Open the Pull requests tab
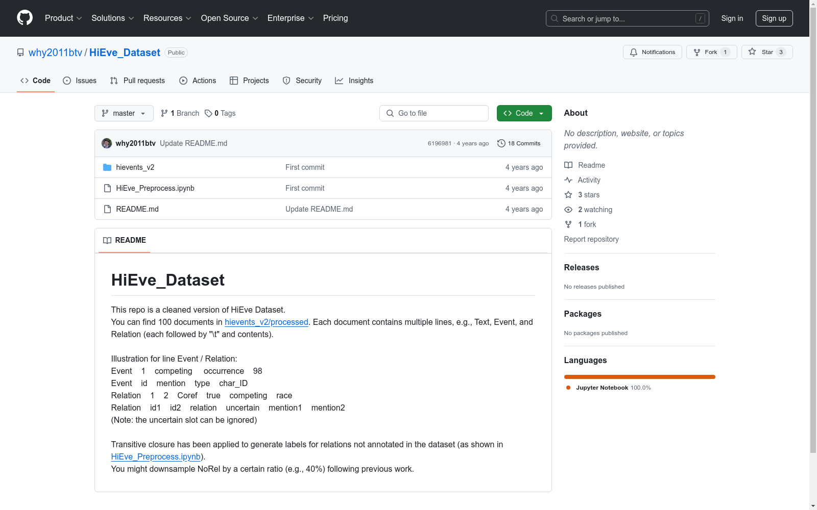This screenshot has height=510, width=817. click(x=137, y=81)
